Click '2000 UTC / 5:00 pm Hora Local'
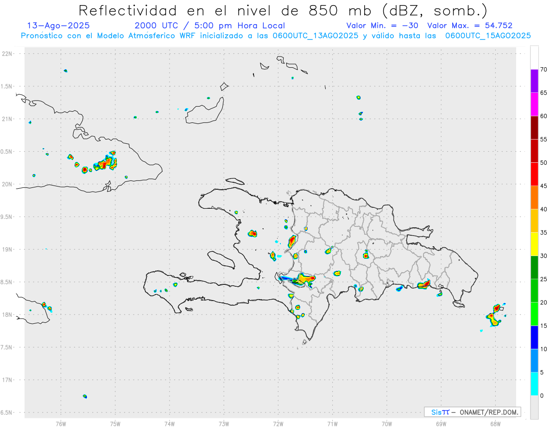556x430 pixels. point(210,26)
